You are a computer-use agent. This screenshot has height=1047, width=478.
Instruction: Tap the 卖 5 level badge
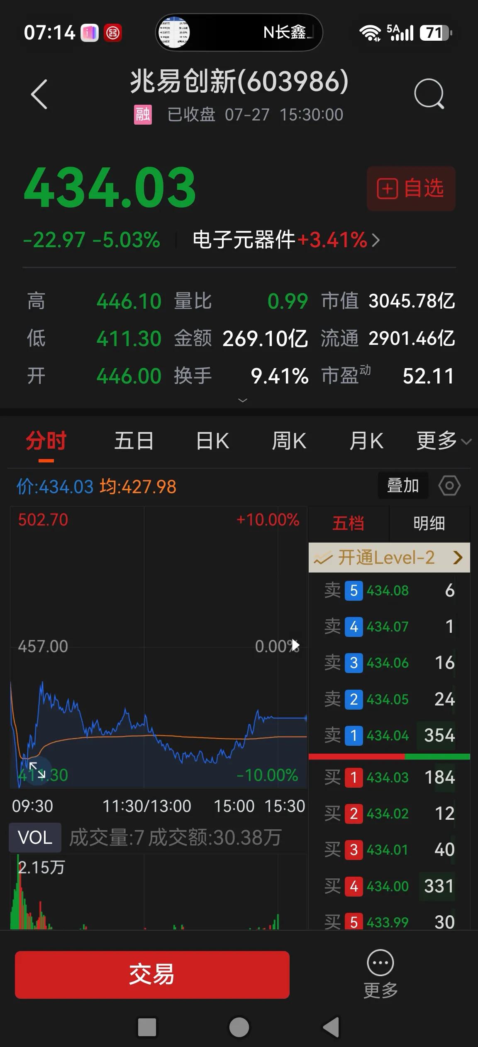click(x=354, y=590)
